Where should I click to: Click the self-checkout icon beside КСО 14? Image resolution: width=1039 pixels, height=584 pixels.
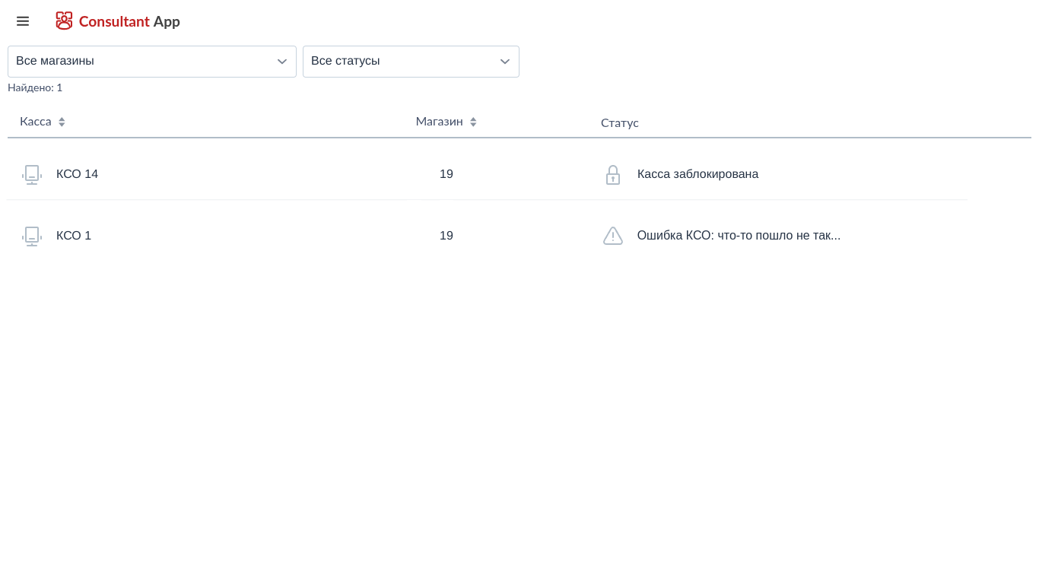tap(32, 174)
